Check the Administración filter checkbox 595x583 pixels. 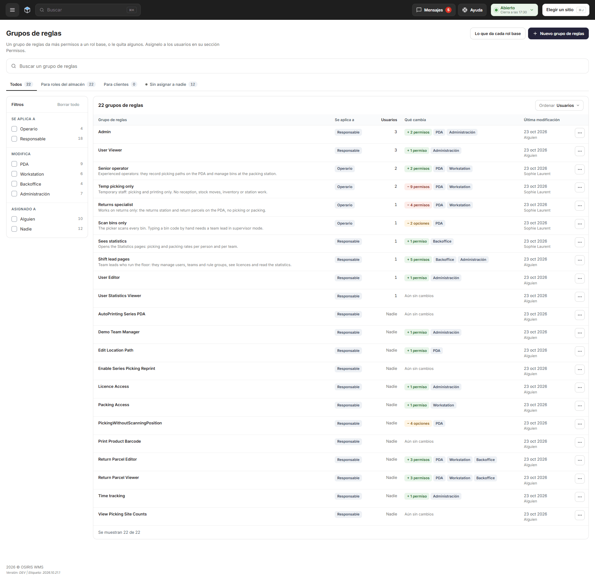[x=14, y=194]
